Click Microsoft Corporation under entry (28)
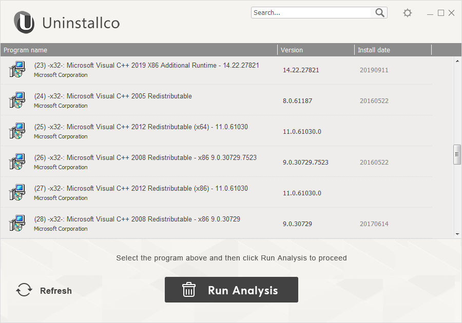The width and height of the screenshot is (462, 323). [x=61, y=229]
